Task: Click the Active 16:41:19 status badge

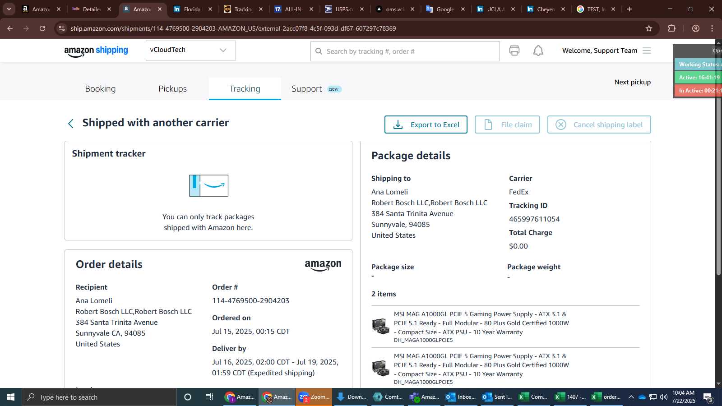Action: 698,77
